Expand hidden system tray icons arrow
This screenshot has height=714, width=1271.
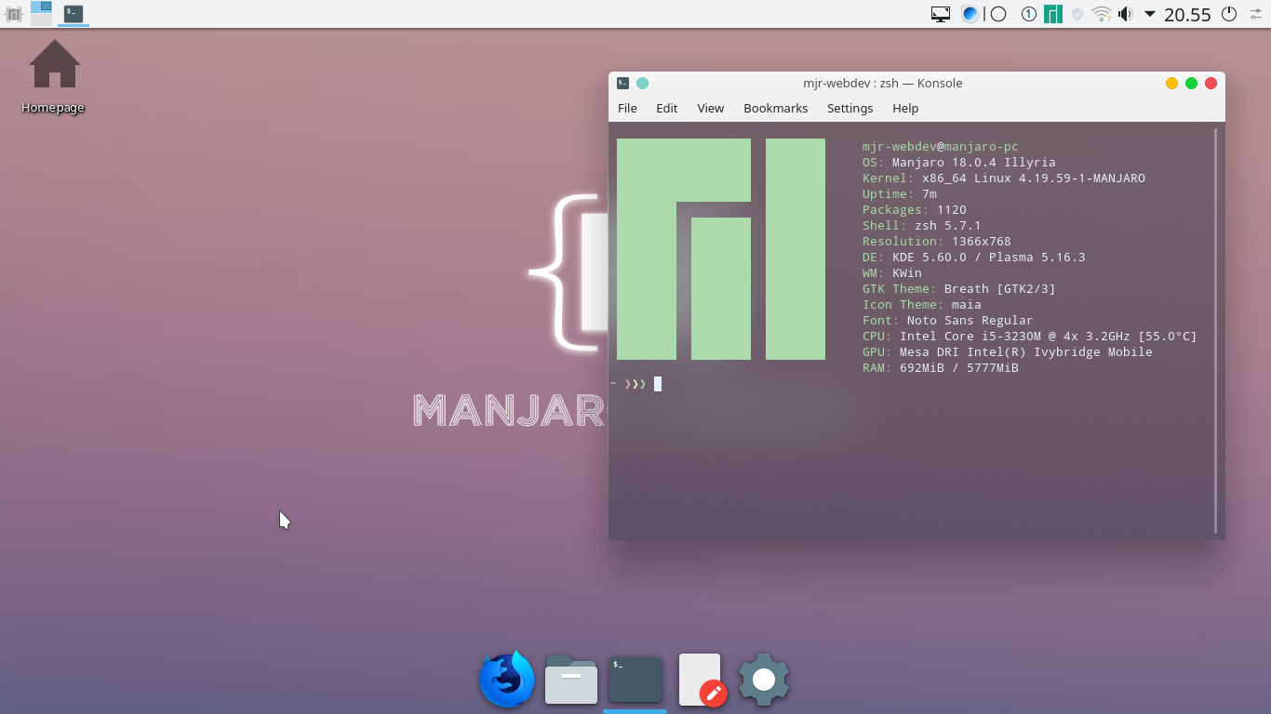[1150, 14]
